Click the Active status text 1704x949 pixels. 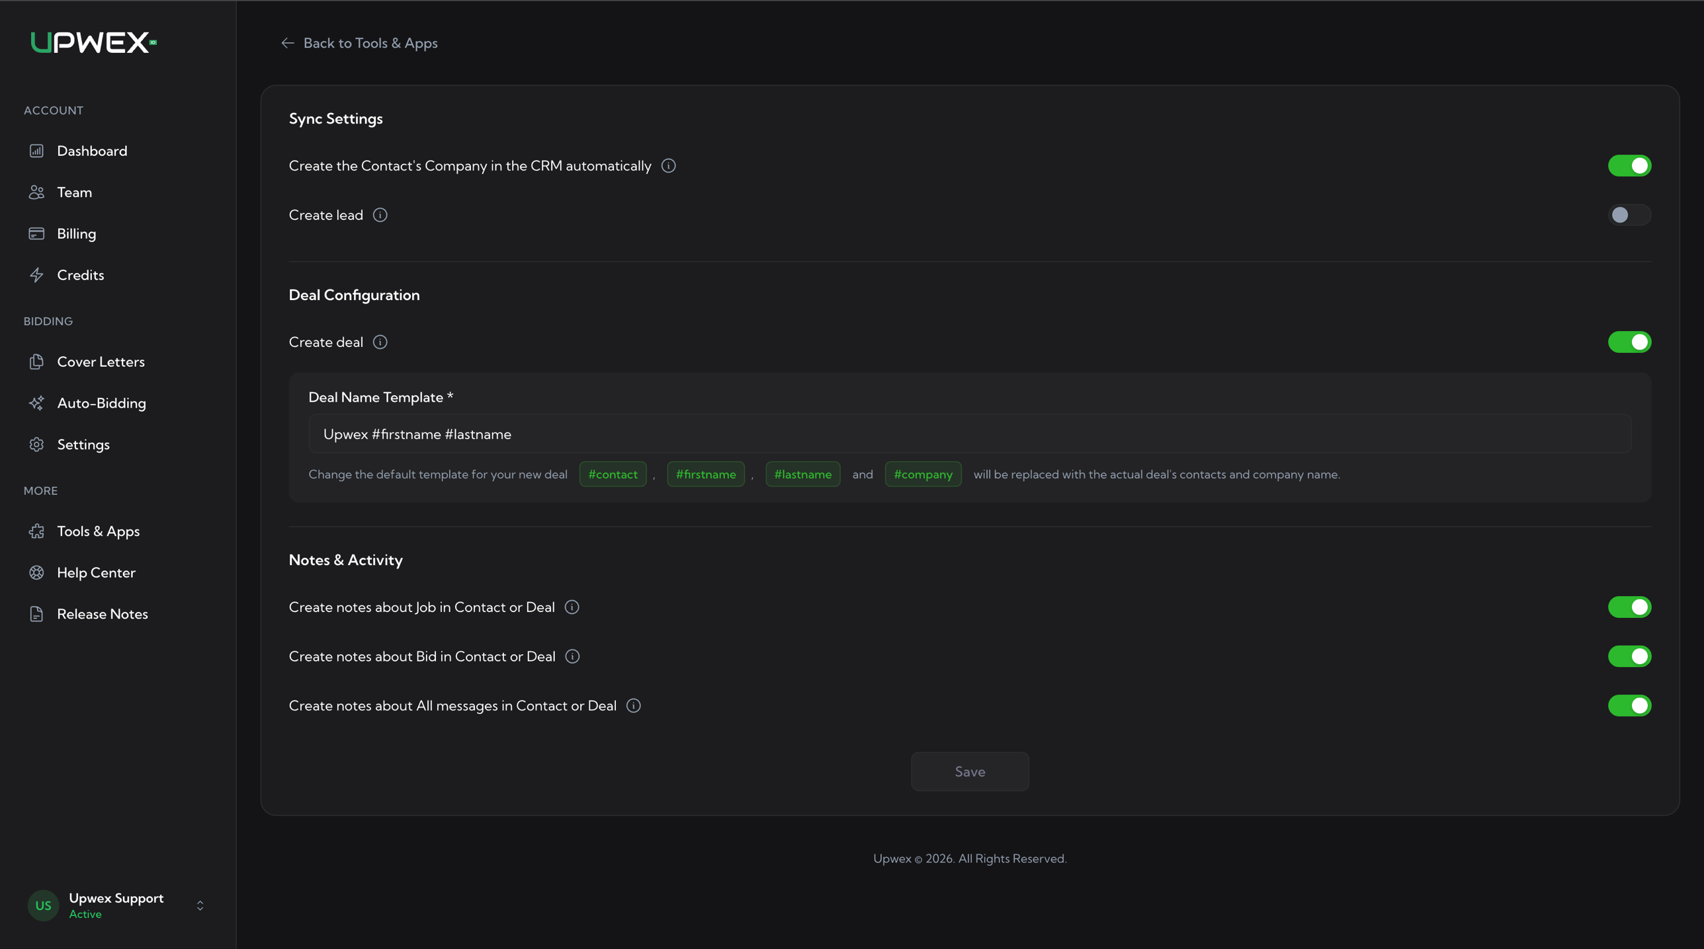(85, 914)
